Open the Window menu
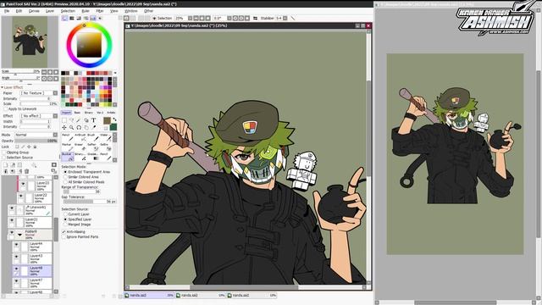542x305 pixels. click(131, 11)
